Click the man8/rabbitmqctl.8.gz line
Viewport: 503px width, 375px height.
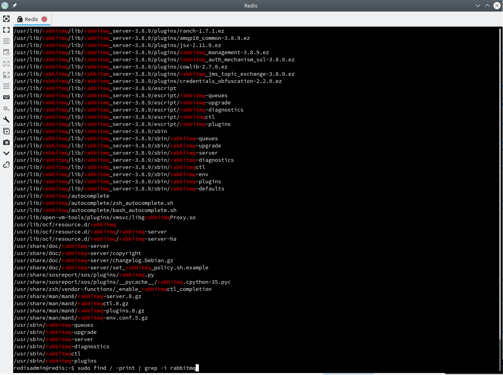(71, 303)
